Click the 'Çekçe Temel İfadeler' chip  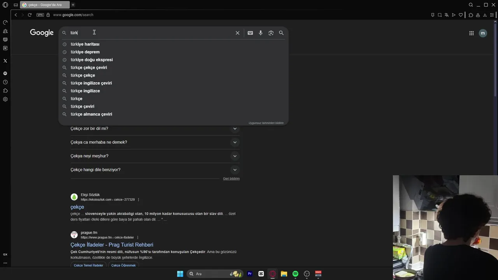point(88,265)
